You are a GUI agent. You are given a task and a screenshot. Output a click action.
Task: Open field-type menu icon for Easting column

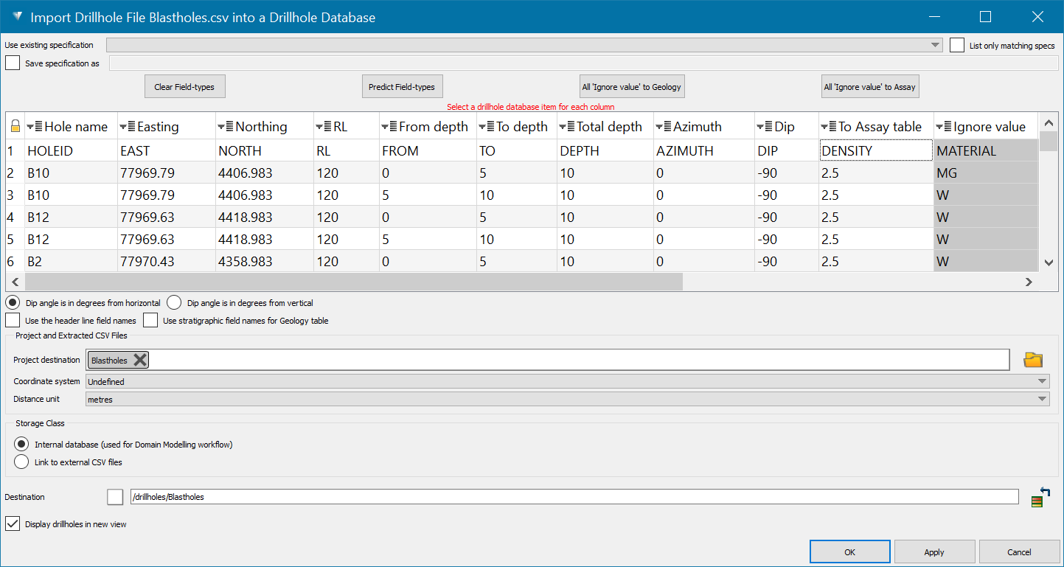tap(128, 127)
